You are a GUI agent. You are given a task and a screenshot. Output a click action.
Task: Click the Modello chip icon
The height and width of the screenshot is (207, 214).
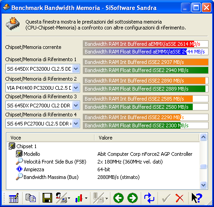[19, 154]
